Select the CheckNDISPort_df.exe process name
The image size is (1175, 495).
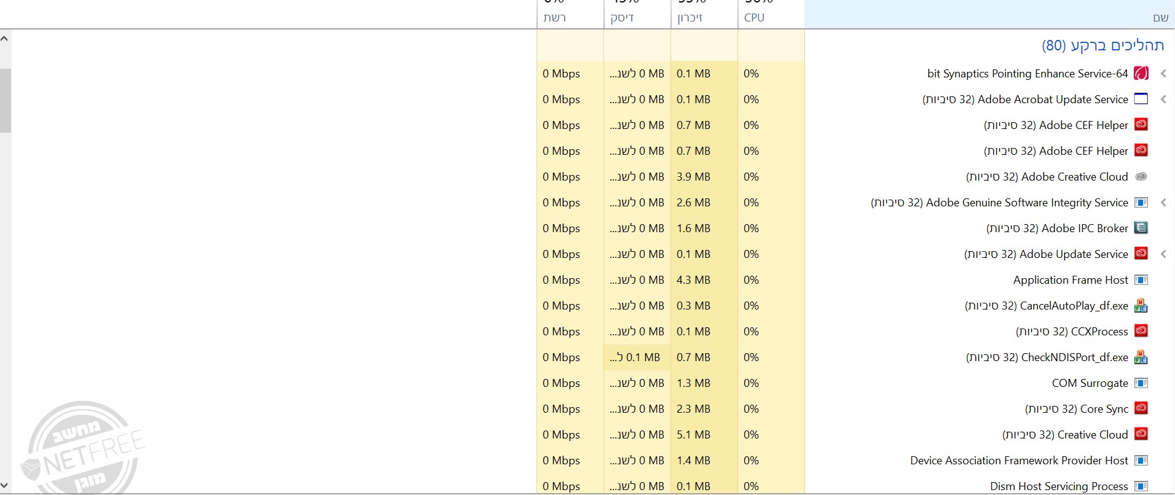click(x=1047, y=357)
